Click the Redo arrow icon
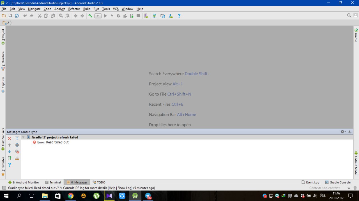 (31, 16)
